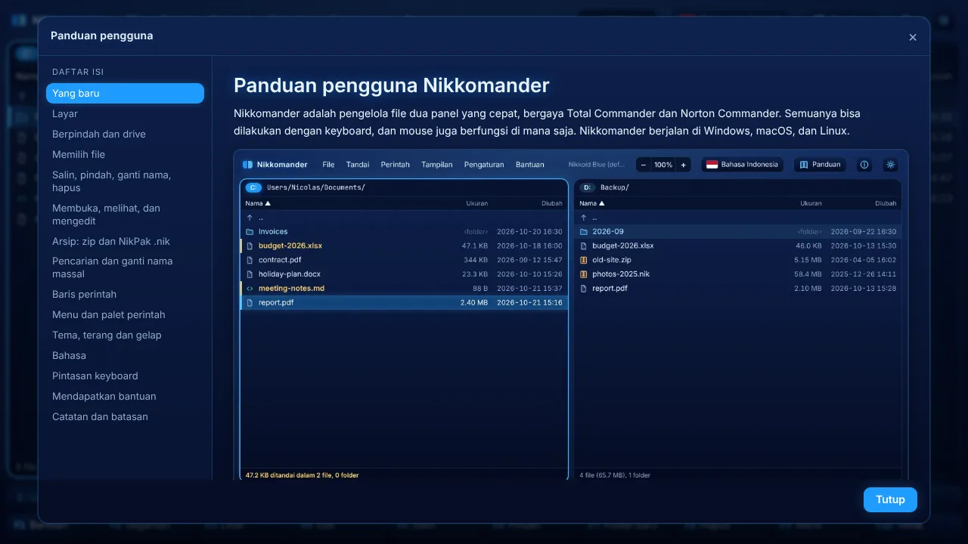Click the Tutup button

tap(890, 499)
